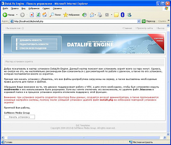Go to the Home page icon

(x=44, y=15)
